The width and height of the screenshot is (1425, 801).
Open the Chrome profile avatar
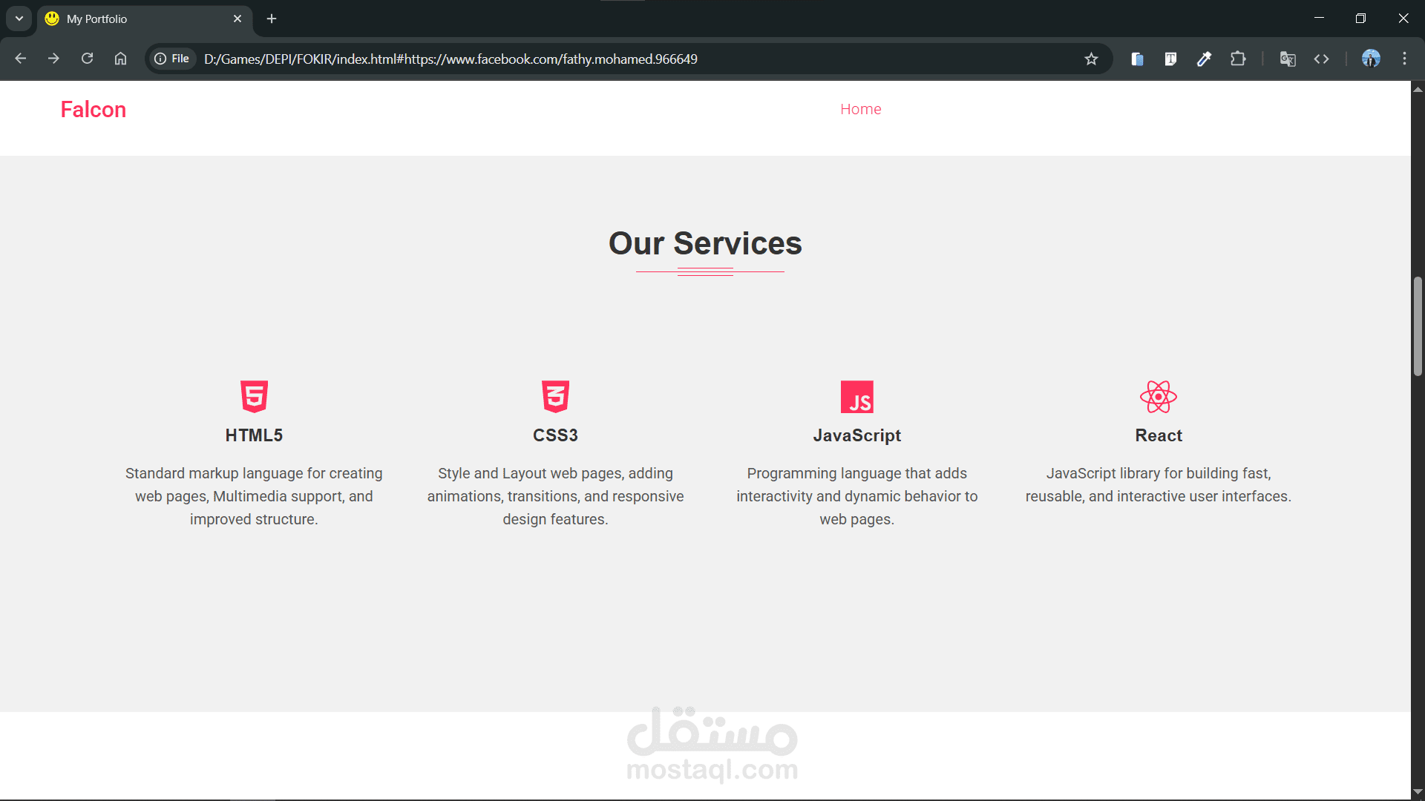(1371, 59)
